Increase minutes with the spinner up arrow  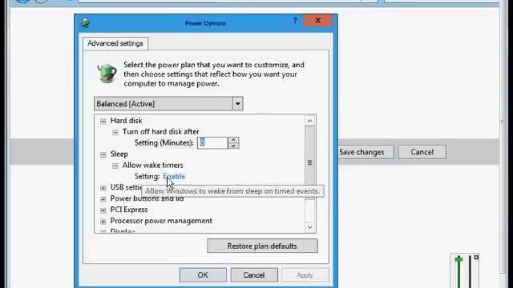(x=233, y=140)
